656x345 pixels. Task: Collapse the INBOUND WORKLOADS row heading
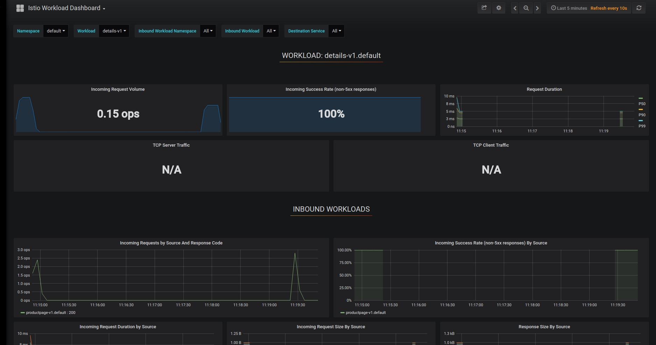331,209
